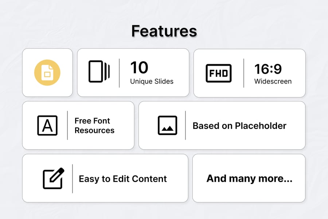Viewport: 328px width, 219px height.
Task: Click the divider line beside 16:9 Widescreen
Action: click(x=244, y=73)
